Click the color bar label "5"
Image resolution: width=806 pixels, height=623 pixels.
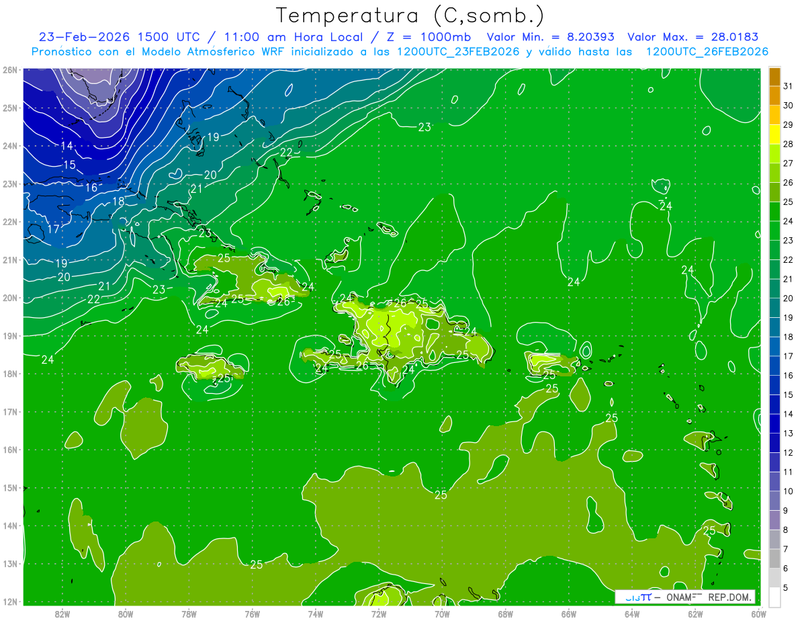(786, 587)
